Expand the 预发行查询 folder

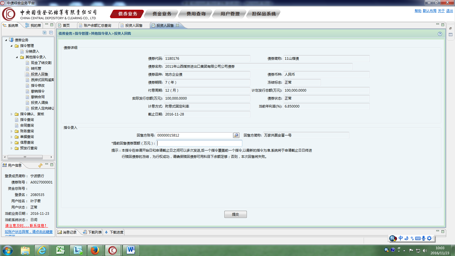coord(11,148)
